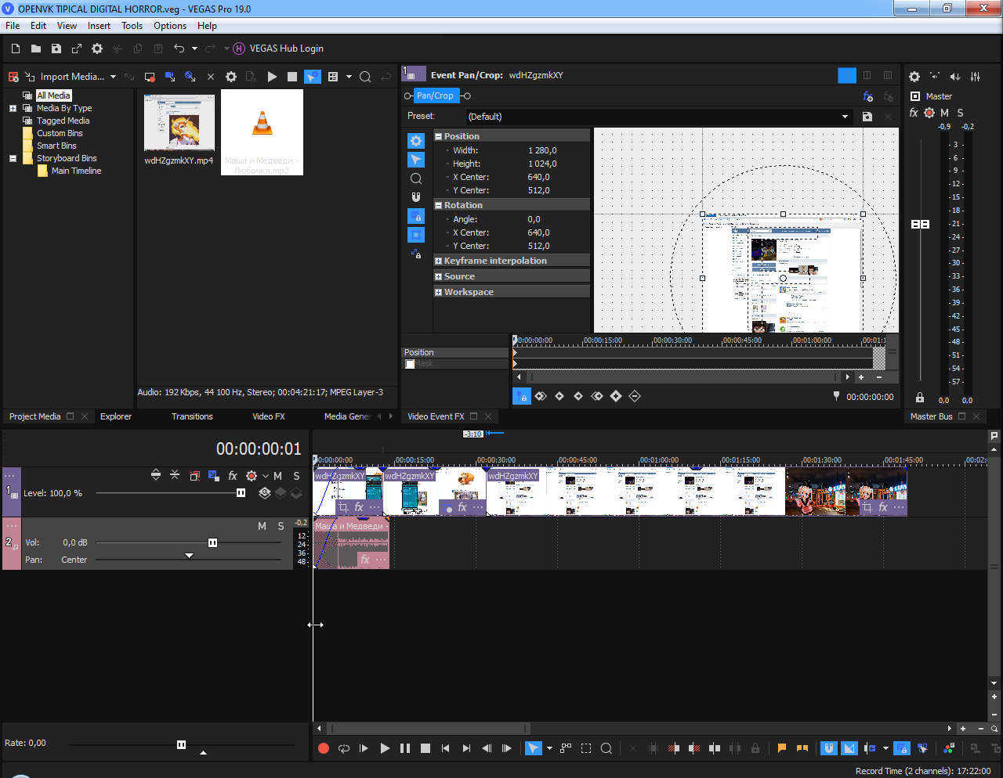This screenshot has width=1003, height=778.
Task: Solo the video track 1
Action: (x=296, y=476)
